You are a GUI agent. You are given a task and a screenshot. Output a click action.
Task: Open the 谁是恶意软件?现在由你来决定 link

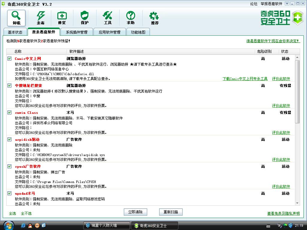[273, 41]
